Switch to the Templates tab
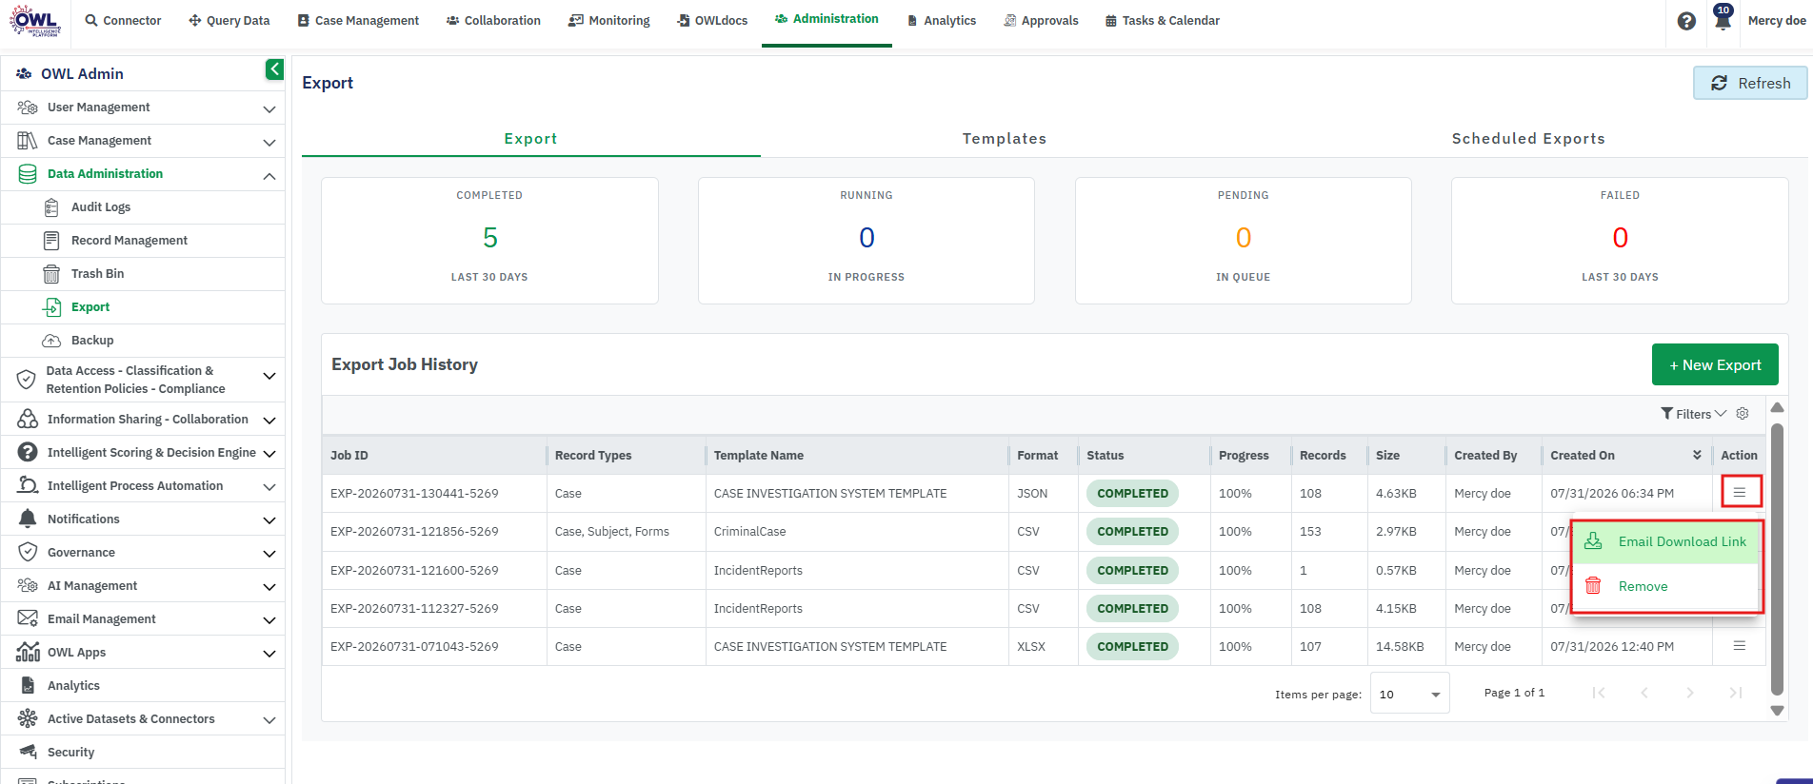Viewport: 1813px width, 784px height. [1004, 139]
